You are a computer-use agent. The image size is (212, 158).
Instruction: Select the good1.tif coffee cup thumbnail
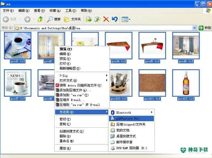(17, 46)
